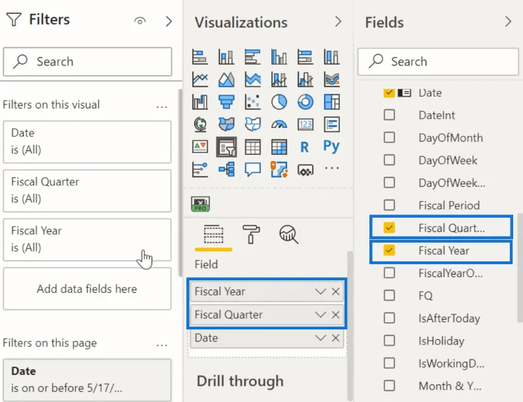Click the Add data fields here box
Image resolution: width=523 pixels, height=402 pixels.
[87, 288]
